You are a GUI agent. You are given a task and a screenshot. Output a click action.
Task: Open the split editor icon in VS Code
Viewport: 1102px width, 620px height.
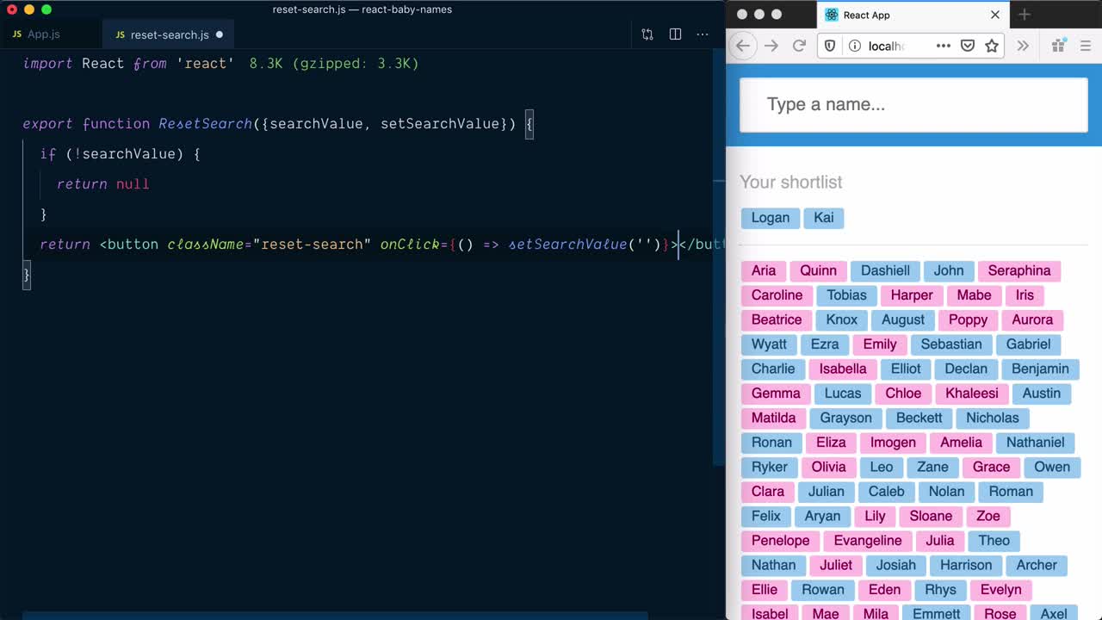675,33
